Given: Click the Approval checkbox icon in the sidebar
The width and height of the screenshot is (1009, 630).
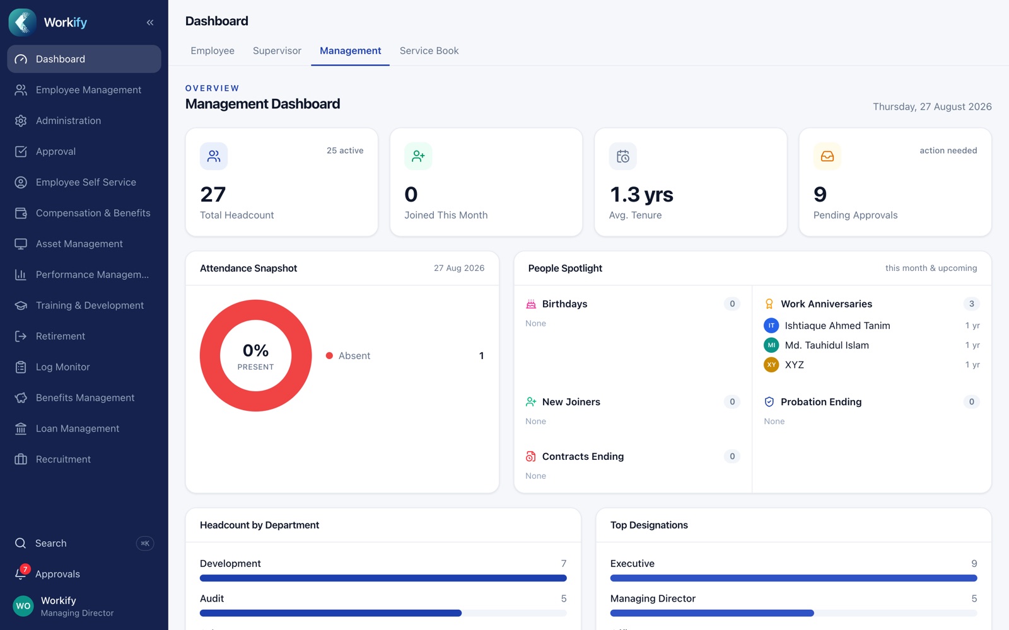Looking at the screenshot, I should coord(21,152).
